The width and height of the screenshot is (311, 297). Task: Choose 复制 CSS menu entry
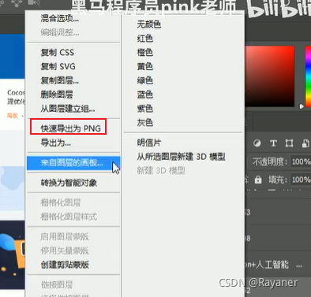tap(58, 53)
